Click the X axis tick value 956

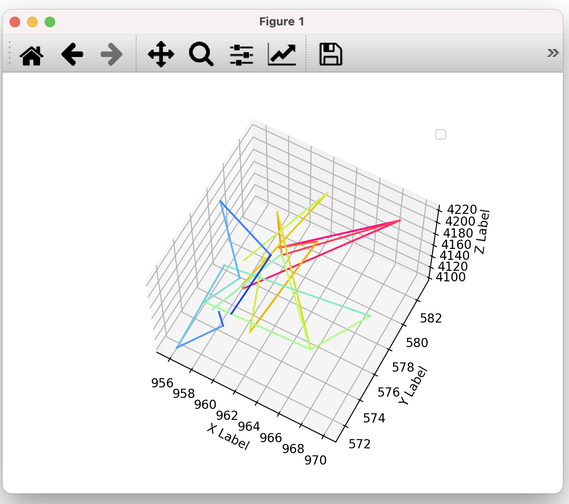tap(162, 383)
